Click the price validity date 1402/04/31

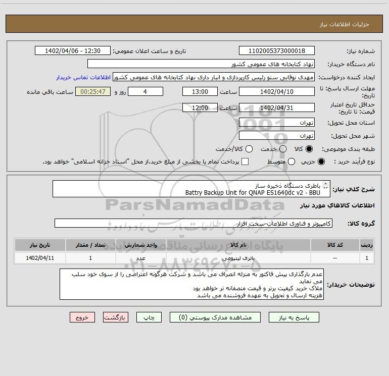[x=277, y=108]
